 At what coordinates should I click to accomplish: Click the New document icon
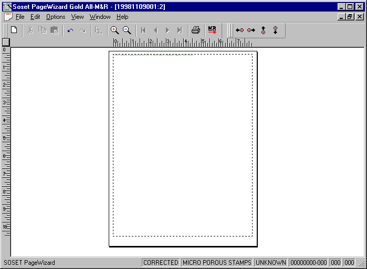pyautogui.click(x=14, y=30)
